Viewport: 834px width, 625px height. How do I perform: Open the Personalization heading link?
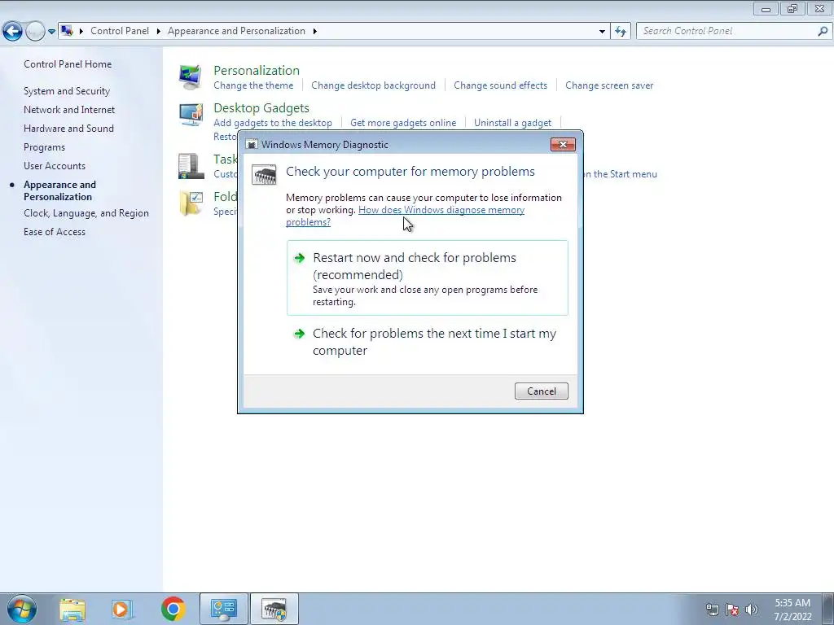[257, 71]
